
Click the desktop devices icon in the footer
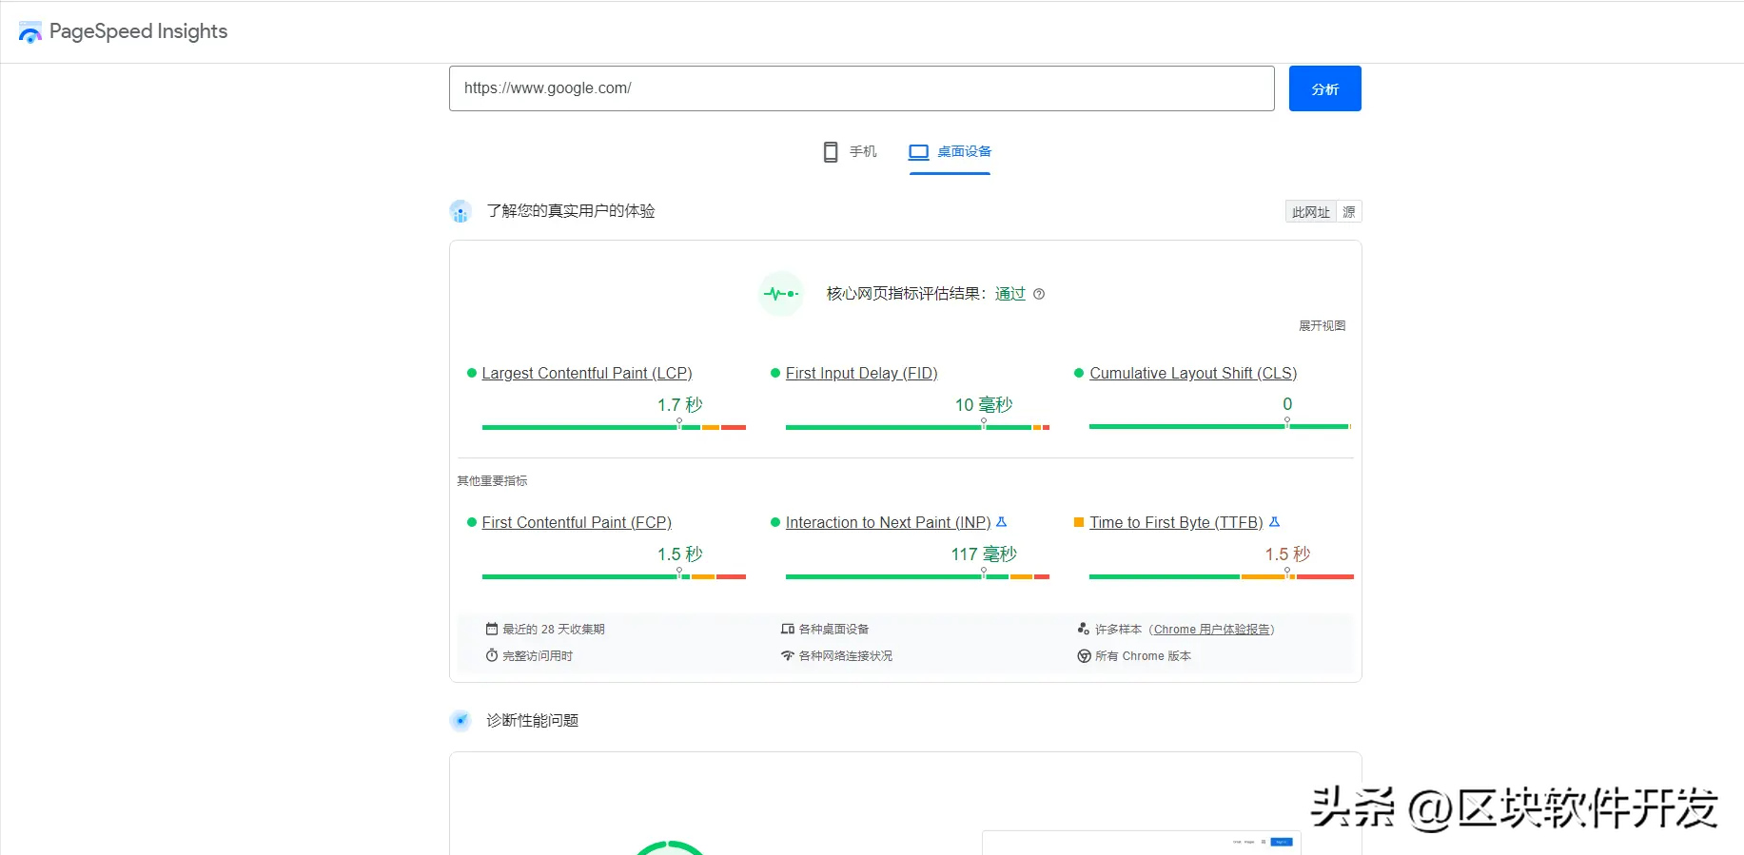click(x=788, y=629)
